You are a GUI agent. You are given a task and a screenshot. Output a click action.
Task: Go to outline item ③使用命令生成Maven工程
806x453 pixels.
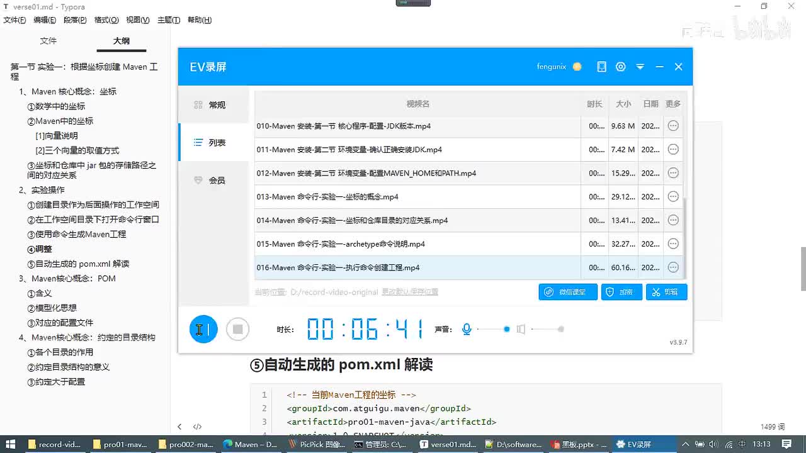pyautogui.click(x=77, y=234)
